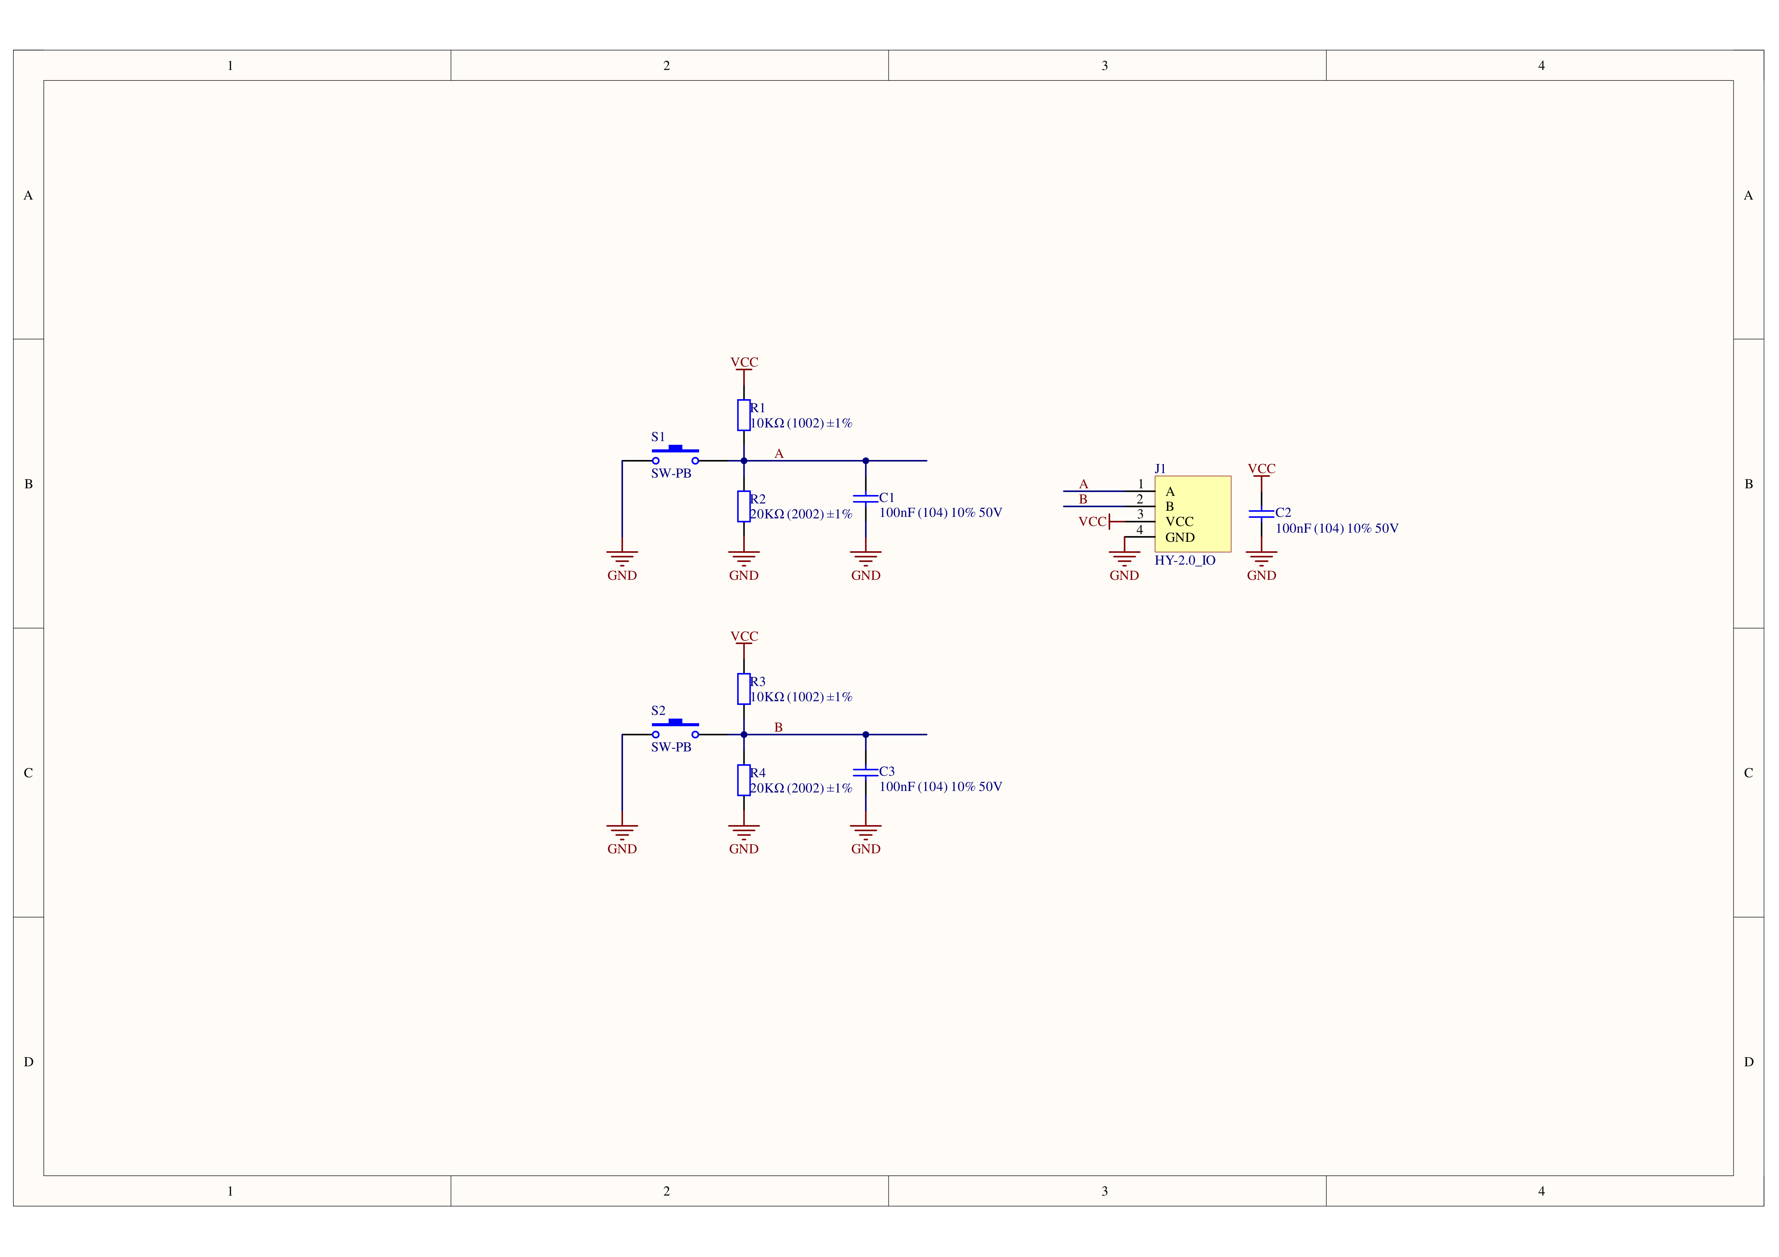
Task: Click row zone label C in the right border
Action: point(1749,773)
